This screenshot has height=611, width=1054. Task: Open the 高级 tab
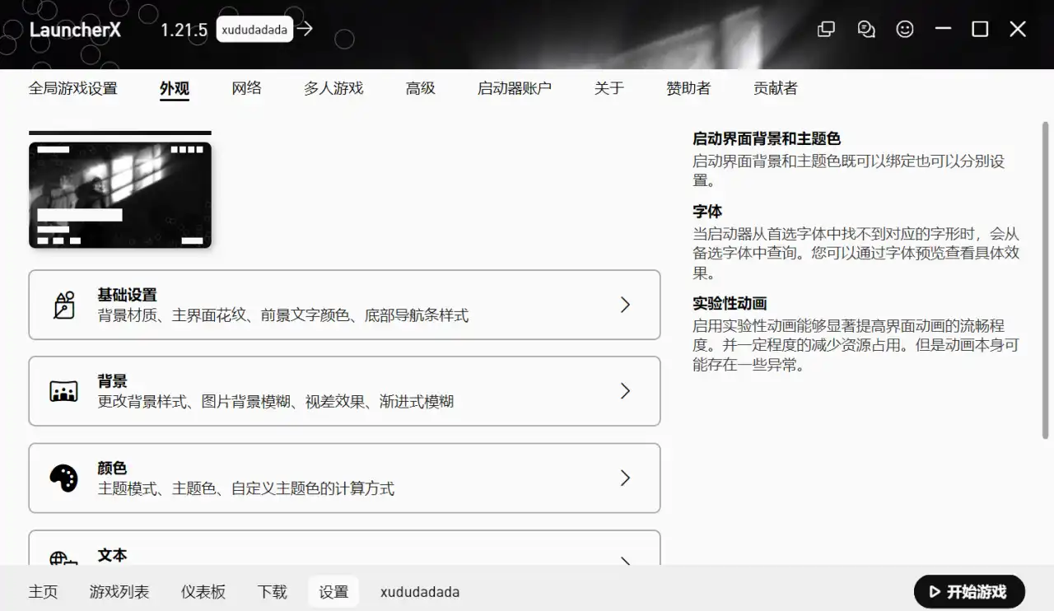click(x=421, y=88)
